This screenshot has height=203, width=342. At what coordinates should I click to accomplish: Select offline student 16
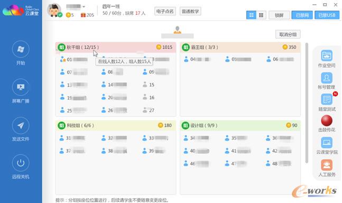(149, 98)
